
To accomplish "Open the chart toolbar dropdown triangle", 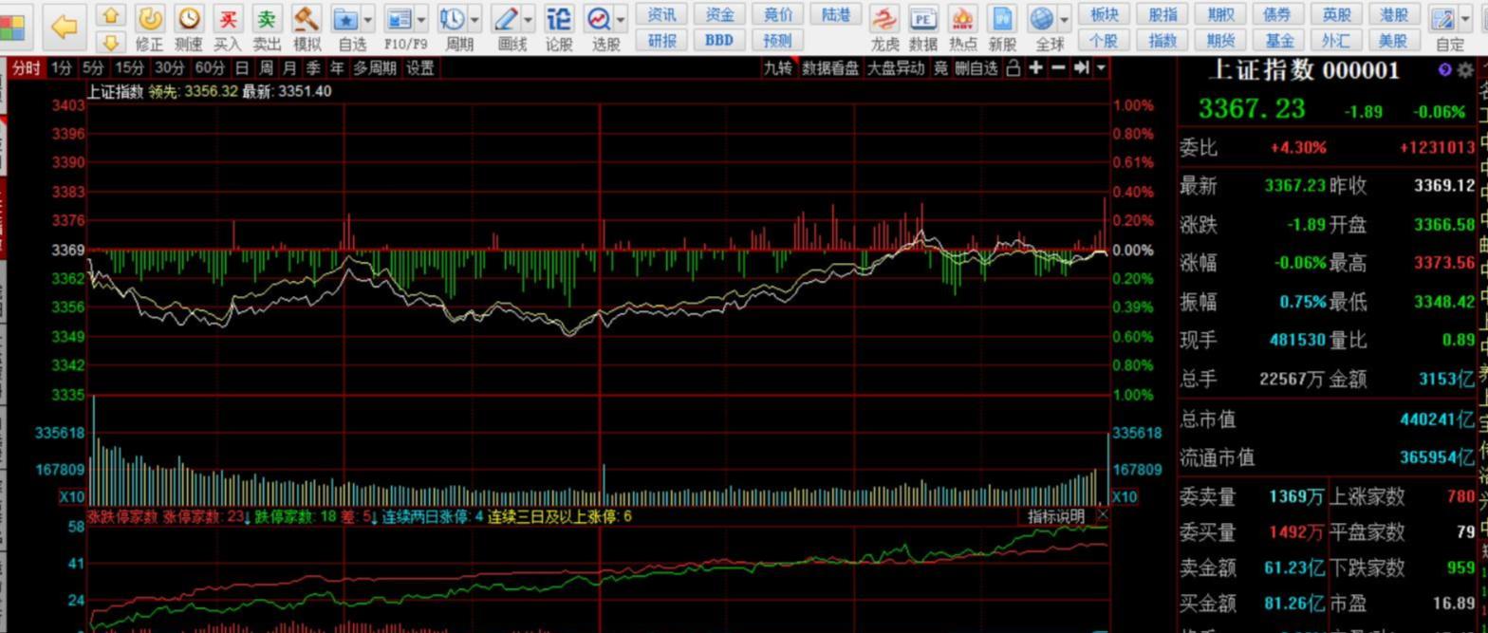I will click(1101, 67).
